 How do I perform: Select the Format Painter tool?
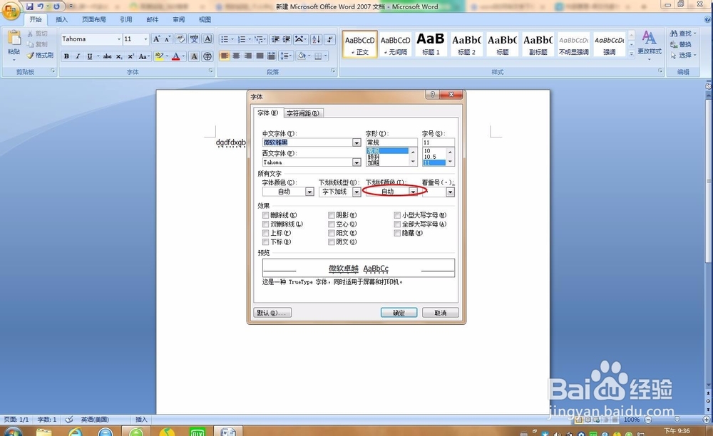[39, 56]
